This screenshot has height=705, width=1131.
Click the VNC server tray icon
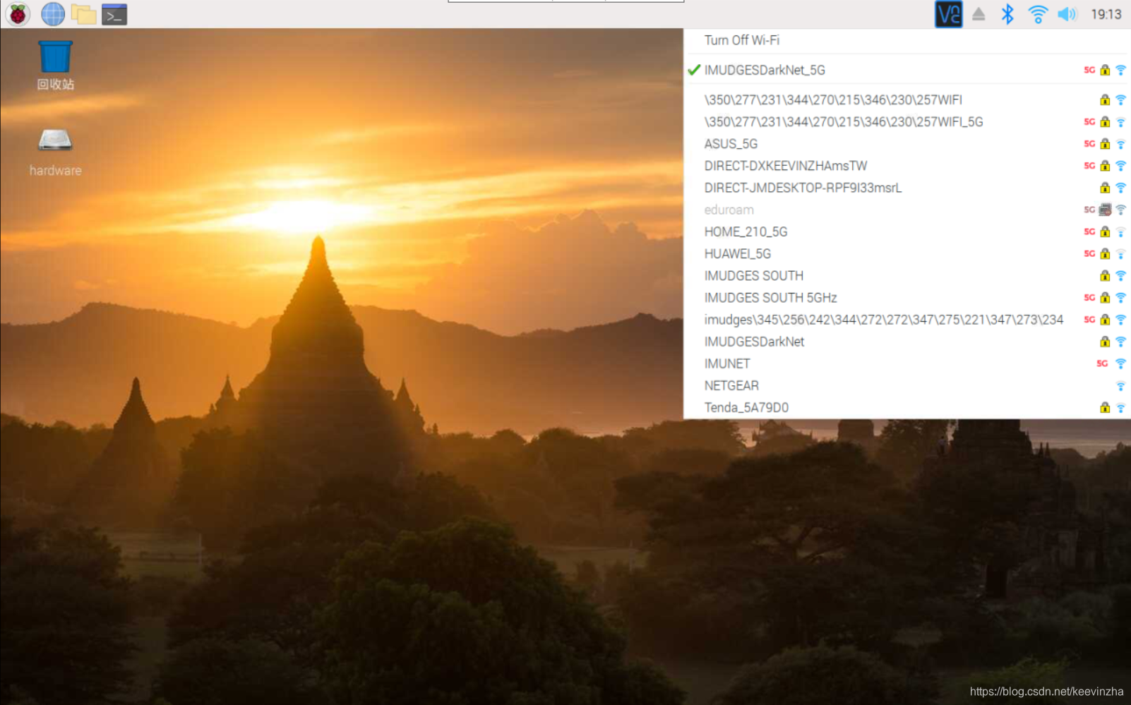point(948,14)
